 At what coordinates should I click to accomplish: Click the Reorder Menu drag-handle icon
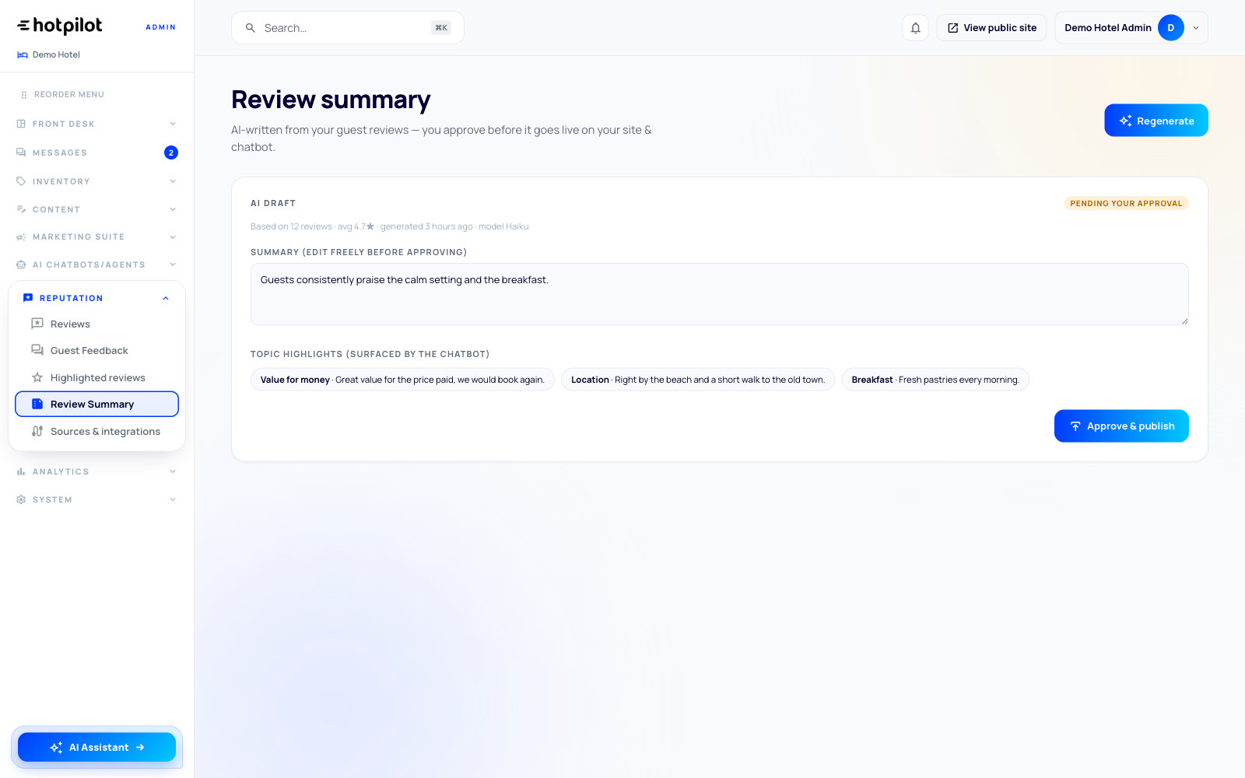click(x=23, y=94)
